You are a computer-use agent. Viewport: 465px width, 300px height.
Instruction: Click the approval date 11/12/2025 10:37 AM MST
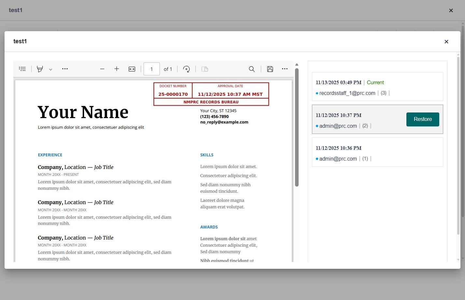coord(230,94)
